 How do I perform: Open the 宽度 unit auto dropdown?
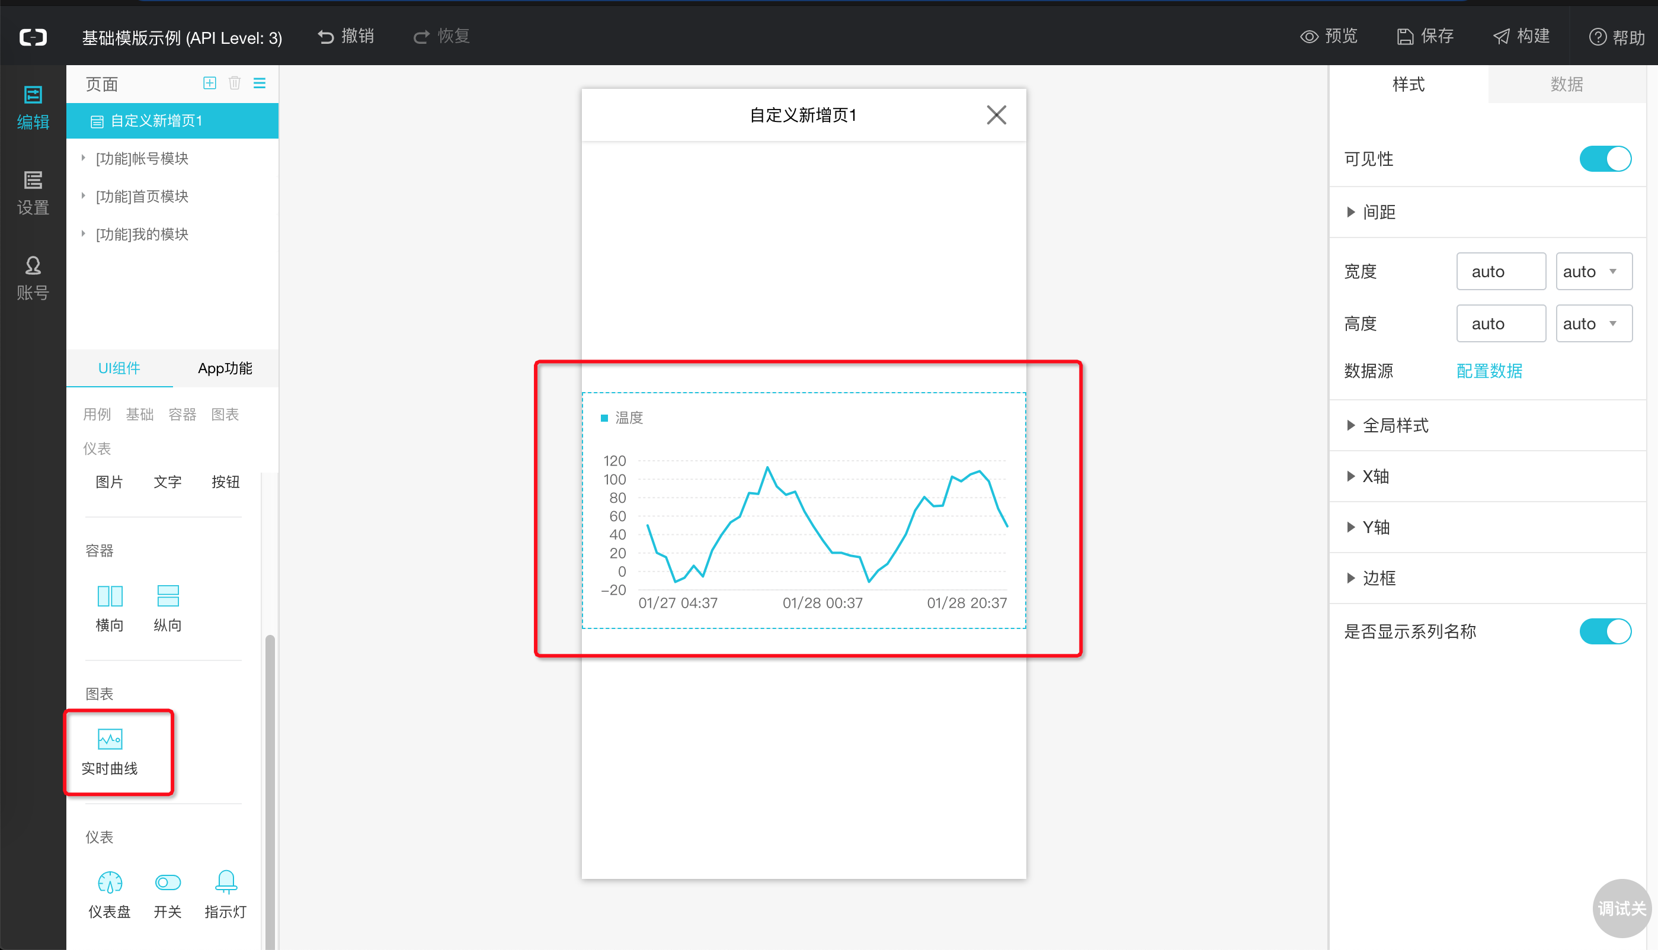(x=1594, y=271)
